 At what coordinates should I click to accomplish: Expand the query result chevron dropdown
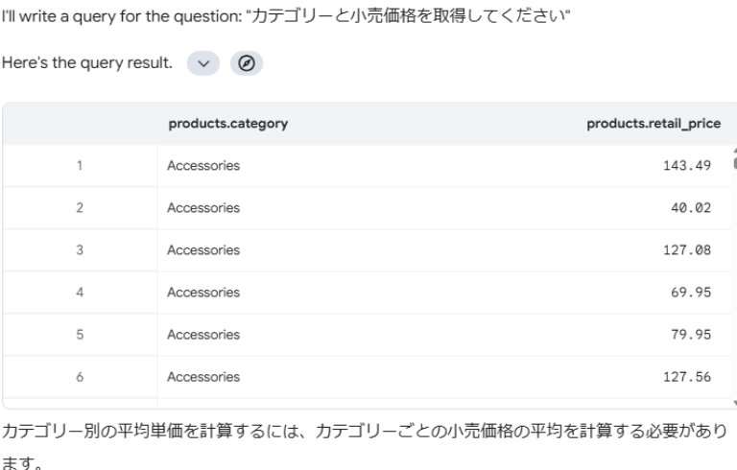tap(202, 63)
